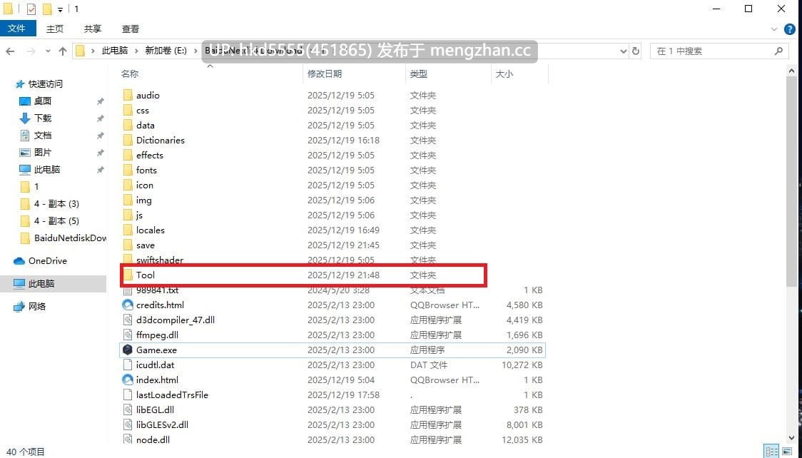Select the d3dcompiler_47.dll file icon
The height and width of the screenshot is (458, 802).
[x=128, y=320]
